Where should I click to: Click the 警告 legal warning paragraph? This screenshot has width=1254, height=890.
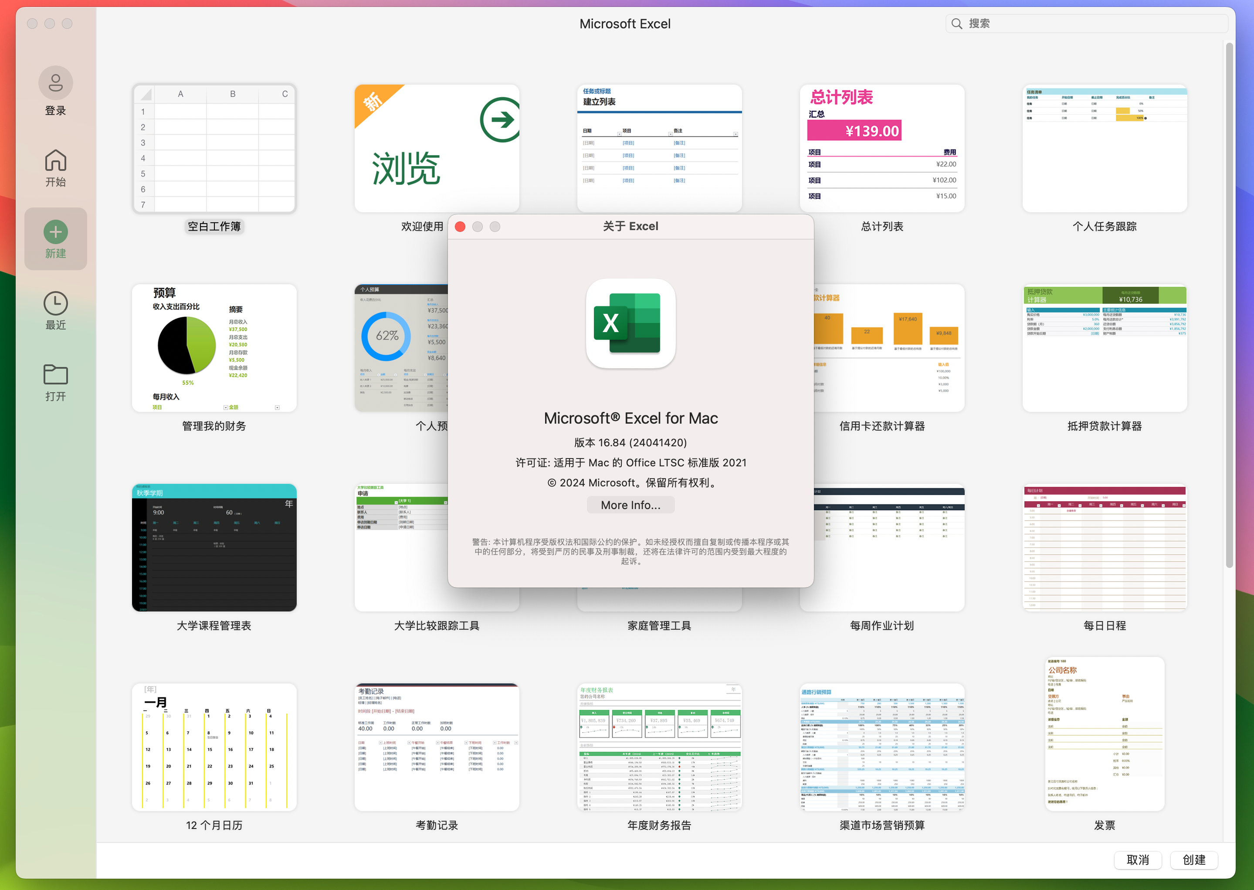pyautogui.click(x=630, y=551)
